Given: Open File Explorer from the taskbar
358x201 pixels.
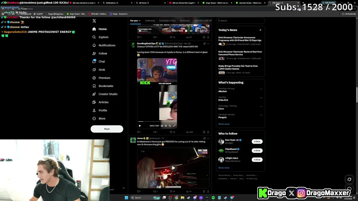Looking at the screenshot, I should (x=182, y=198).
